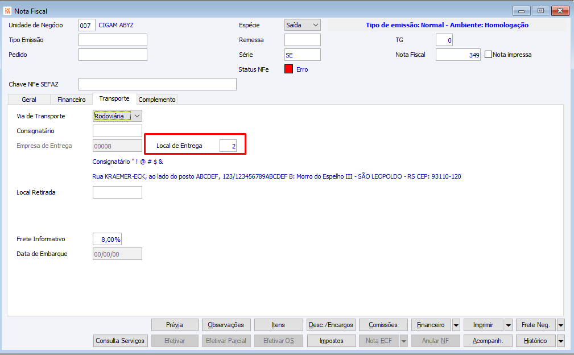574x355 pixels.
Task: Click the Consignatário input field
Action: click(x=117, y=131)
